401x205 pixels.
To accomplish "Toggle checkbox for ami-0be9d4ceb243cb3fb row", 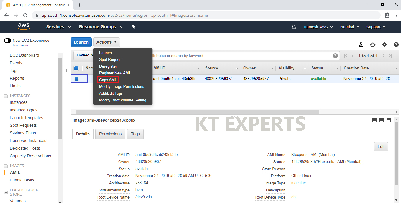I will tap(77, 79).
